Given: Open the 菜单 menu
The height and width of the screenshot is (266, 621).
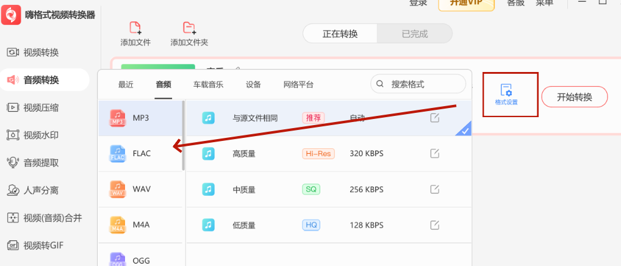Looking at the screenshot, I should [x=545, y=3].
